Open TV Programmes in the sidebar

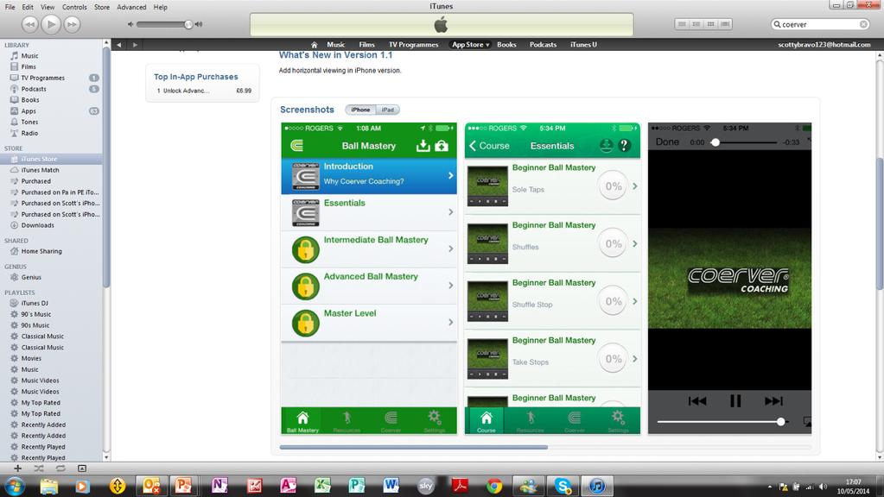[x=43, y=78]
